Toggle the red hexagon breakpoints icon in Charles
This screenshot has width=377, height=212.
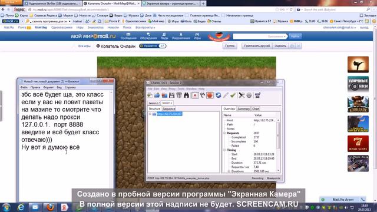210,95
